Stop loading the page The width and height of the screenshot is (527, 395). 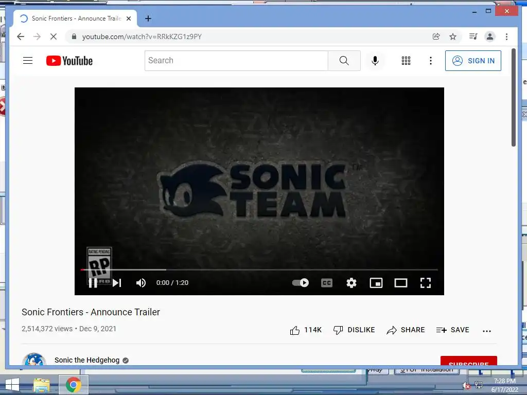pos(54,37)
